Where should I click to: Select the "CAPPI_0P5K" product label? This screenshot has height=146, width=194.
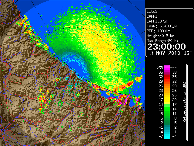[x=157, y=21]
